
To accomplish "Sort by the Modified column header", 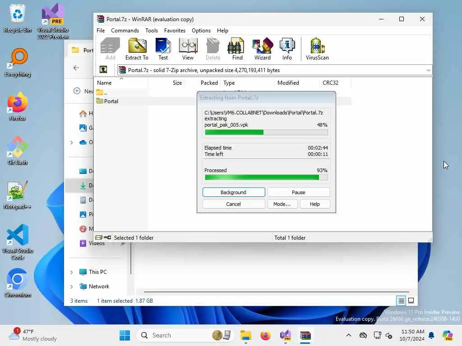I will (x=297, y=83).
